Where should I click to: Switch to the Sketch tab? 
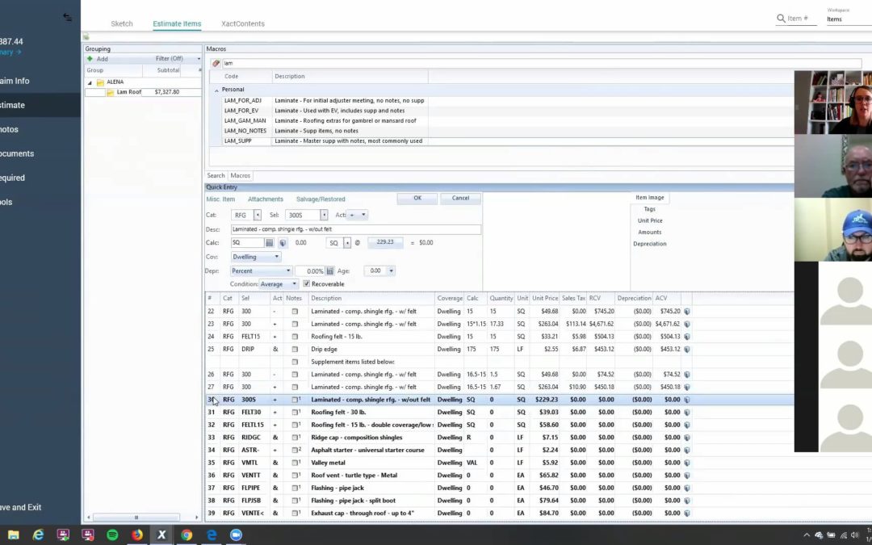click(122, 24)
